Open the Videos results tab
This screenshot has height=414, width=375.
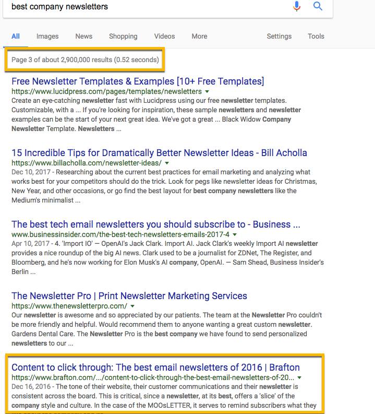(164, 37)
